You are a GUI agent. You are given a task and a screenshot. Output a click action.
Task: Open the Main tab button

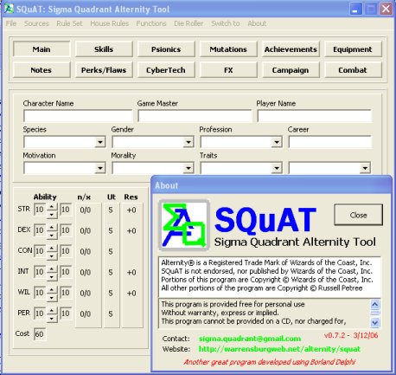click(42, 49)
